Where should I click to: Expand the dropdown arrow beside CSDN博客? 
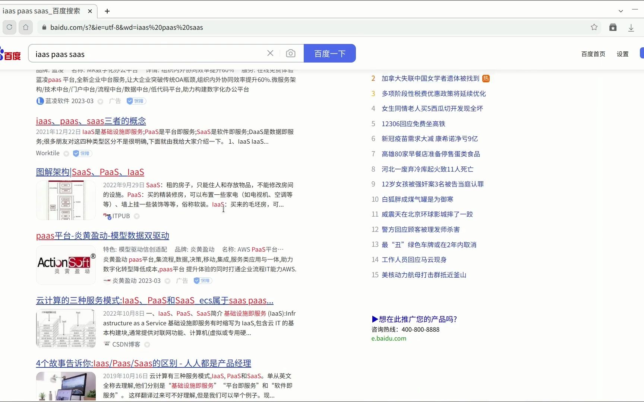click(x=147, y=345)
